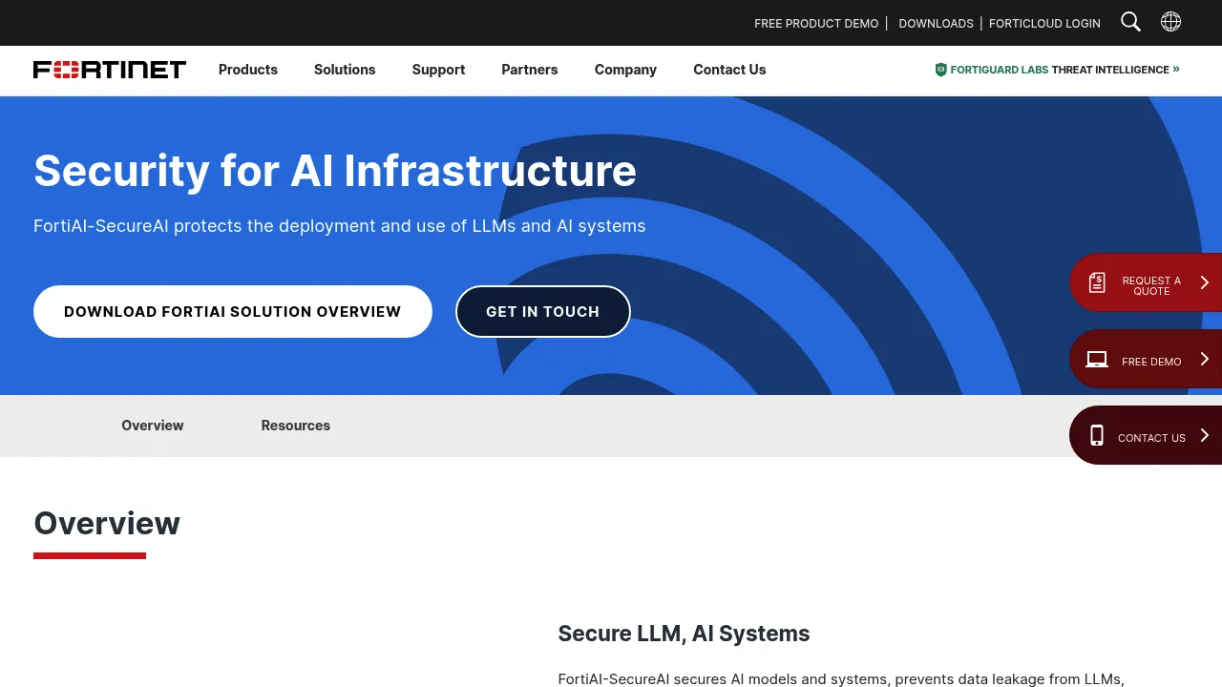Image resolution: width=1222 pixels, height=687 pixels.
Task: Expand the Free Demo chevron arrow
Action: tap(1205, 360)
